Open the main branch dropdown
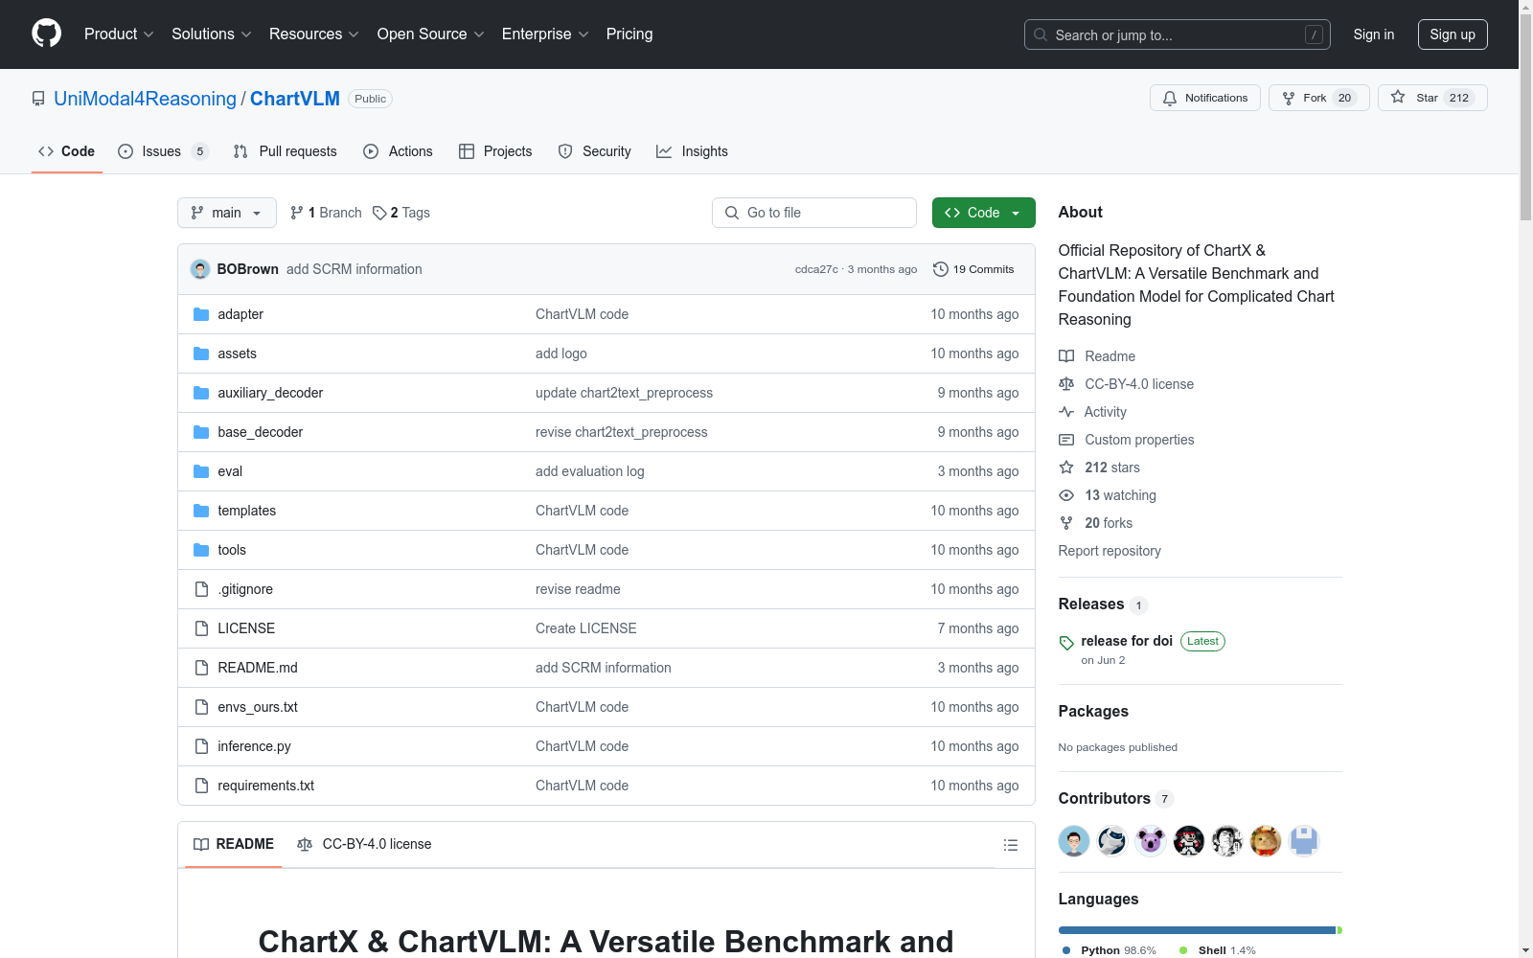 pyautogui.click(x=227, y=213)
